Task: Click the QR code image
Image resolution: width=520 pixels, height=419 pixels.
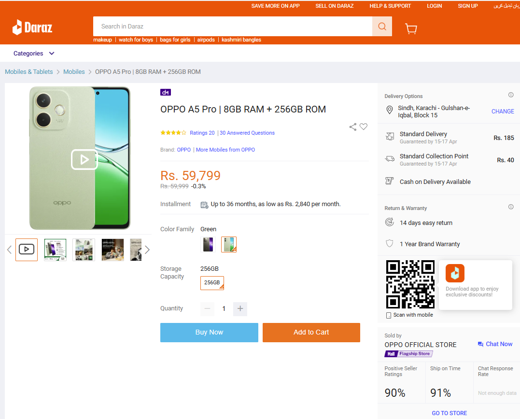Action: click(x=410, y=284)
